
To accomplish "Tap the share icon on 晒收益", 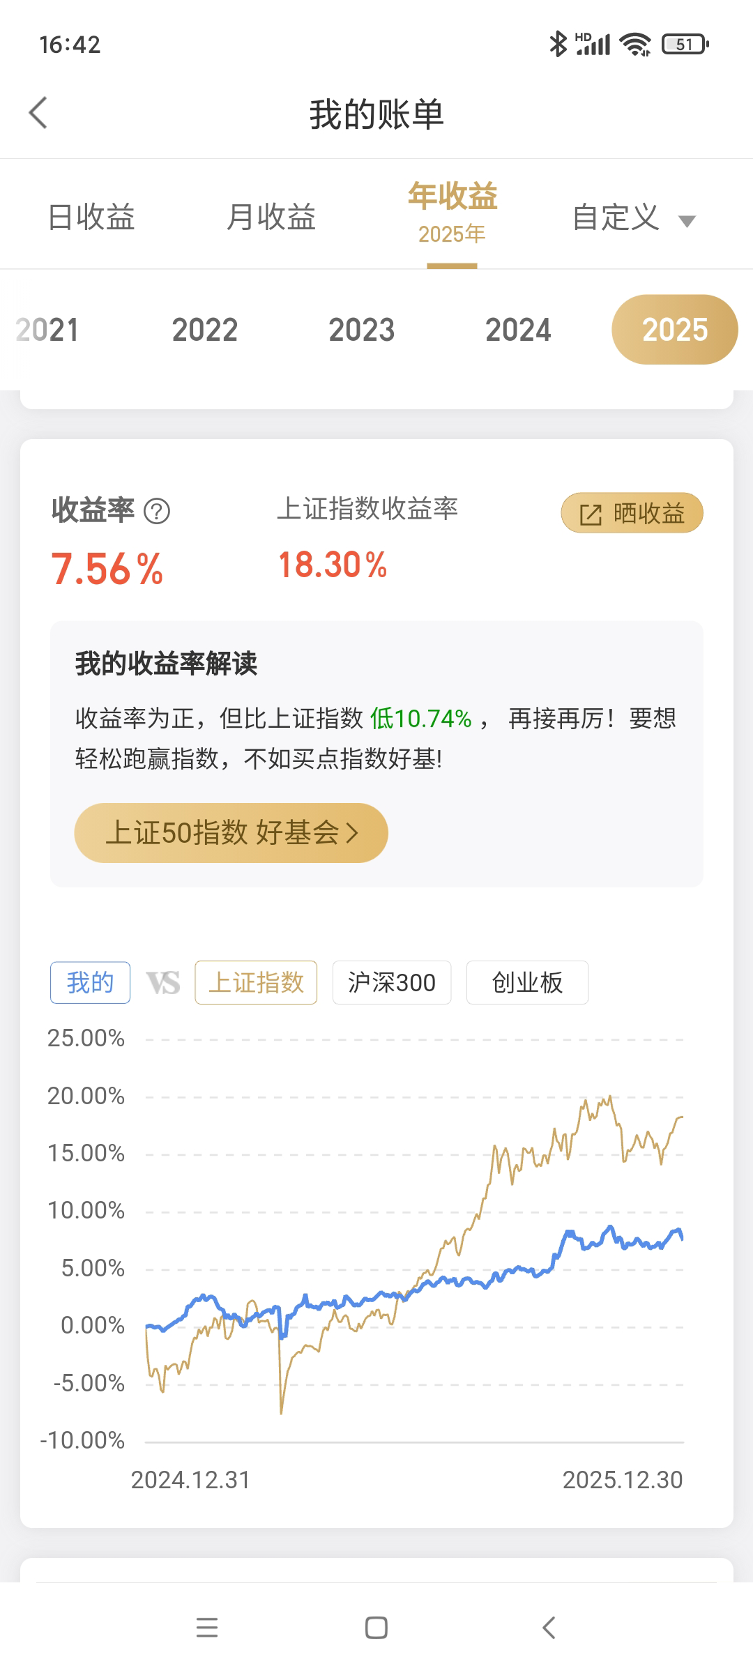I will [x=591, y=514].
